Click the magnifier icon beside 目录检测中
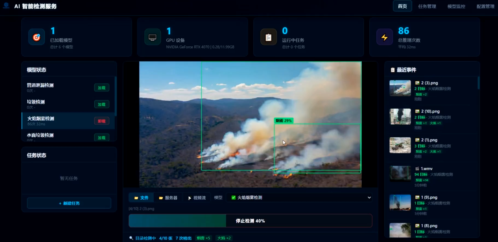The image size is (498, 242). click(x=131, y=238)
